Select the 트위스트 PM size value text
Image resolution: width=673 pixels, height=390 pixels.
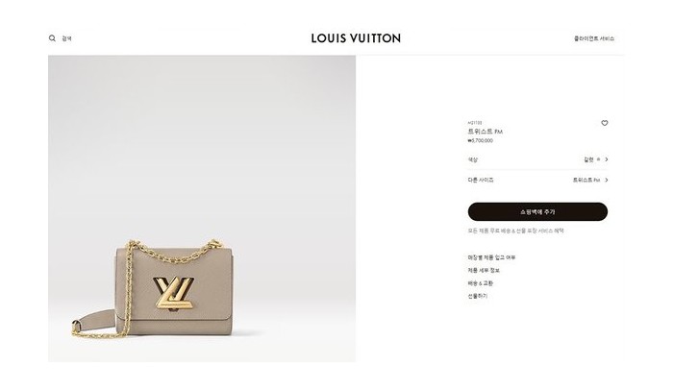tap(586, 181)
